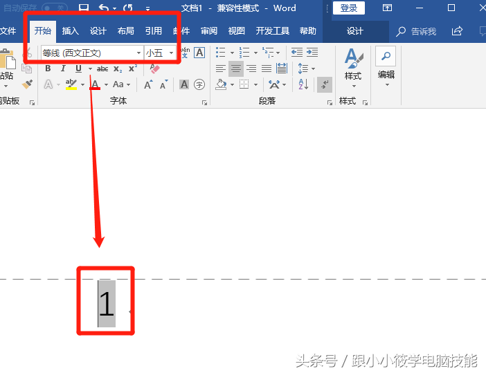The height and width of the screenshot is (373, 486).
Task: Click the character border icon
Action: [199, 53]
